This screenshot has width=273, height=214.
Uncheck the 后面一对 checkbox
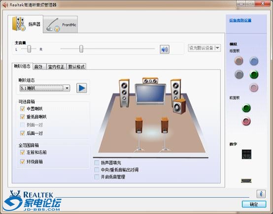coord(23,133)
